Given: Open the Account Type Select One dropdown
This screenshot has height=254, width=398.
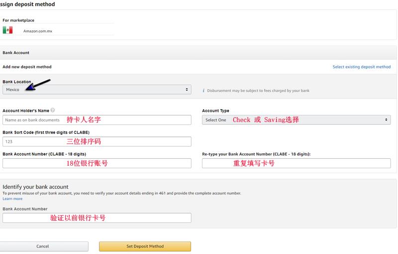Looking at the screenshot, I should coord(296,120).
